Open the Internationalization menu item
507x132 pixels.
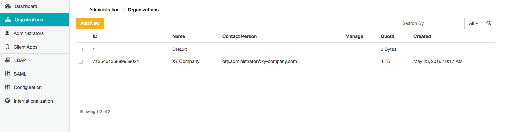(33, 101)
